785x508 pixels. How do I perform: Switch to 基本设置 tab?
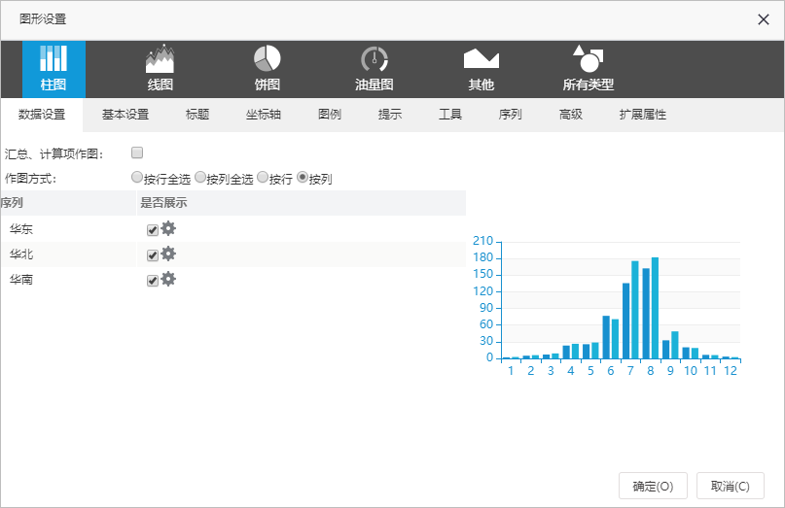click(x=125, y=115)
